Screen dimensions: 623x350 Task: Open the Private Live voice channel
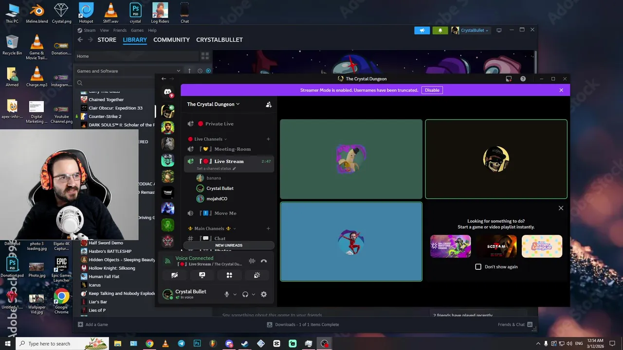229,124
